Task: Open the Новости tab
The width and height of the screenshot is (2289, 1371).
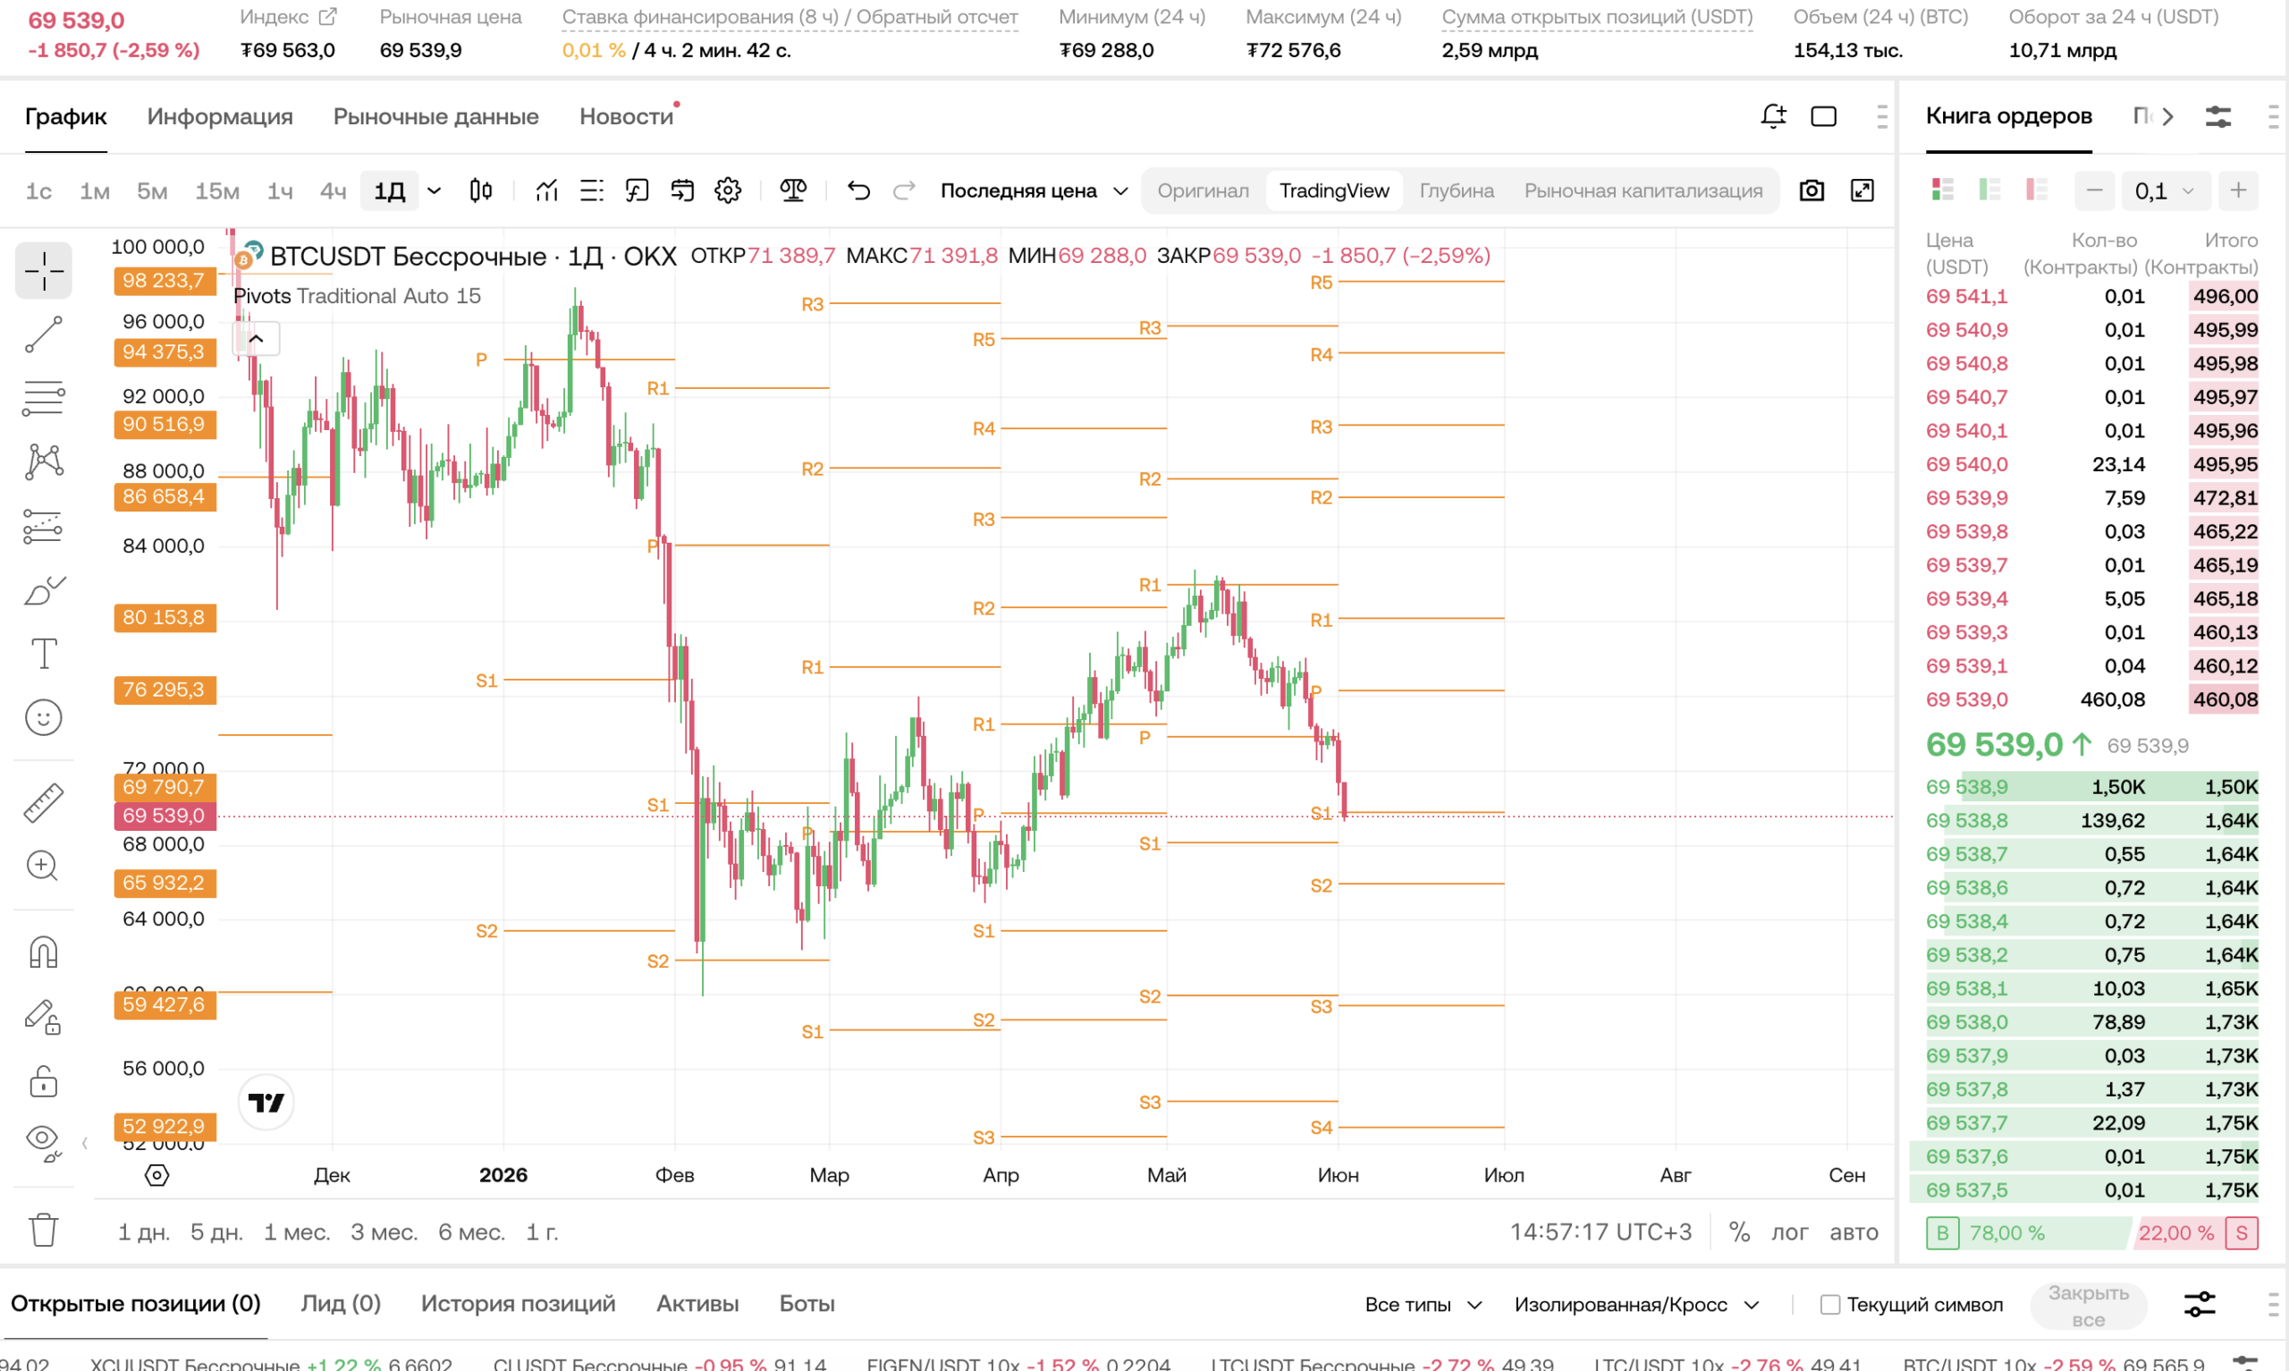Action: (x=626, y=116)
